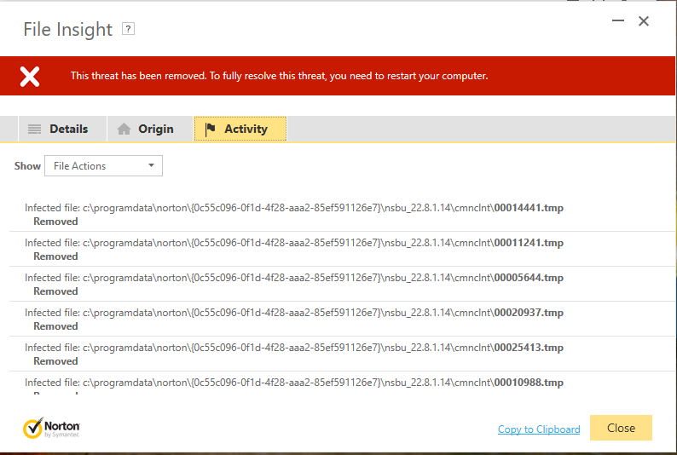The height and width of the screenshot is (455, 677).
Task: Click the white X icon in the red banner
Action: pos(30,77)
